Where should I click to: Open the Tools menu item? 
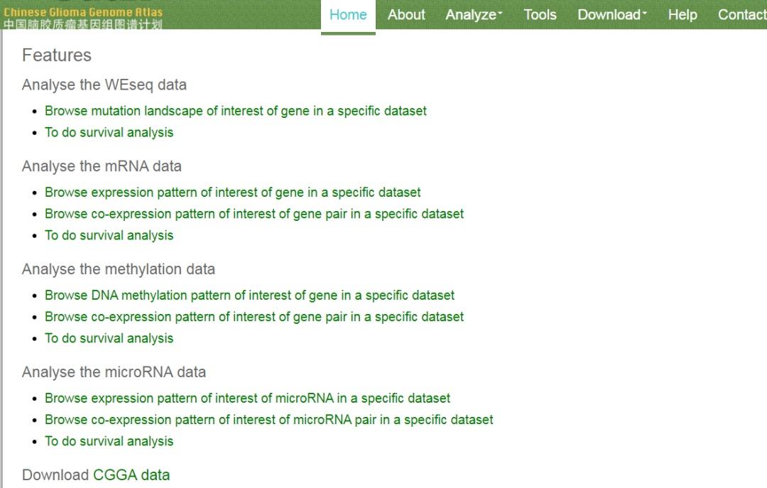540,15
